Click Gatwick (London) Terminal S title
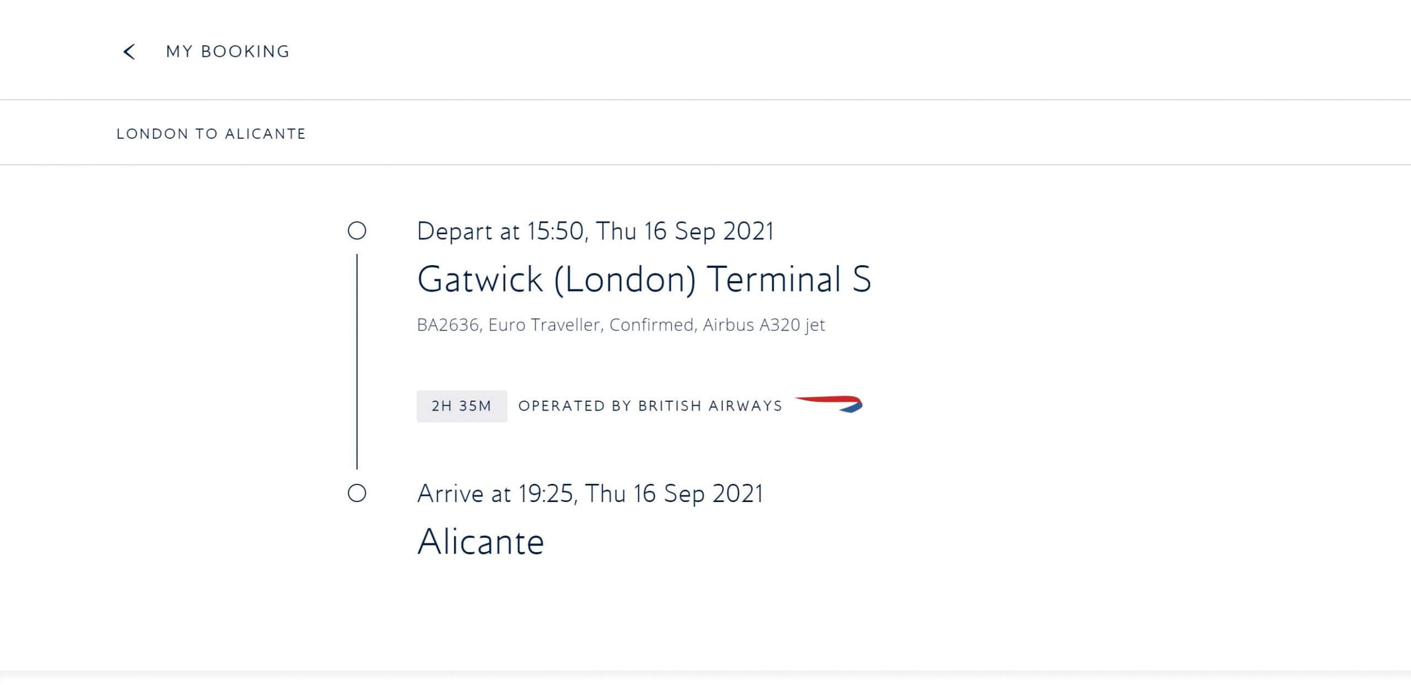Screen dimensions: 1411x685 point(644,279)
